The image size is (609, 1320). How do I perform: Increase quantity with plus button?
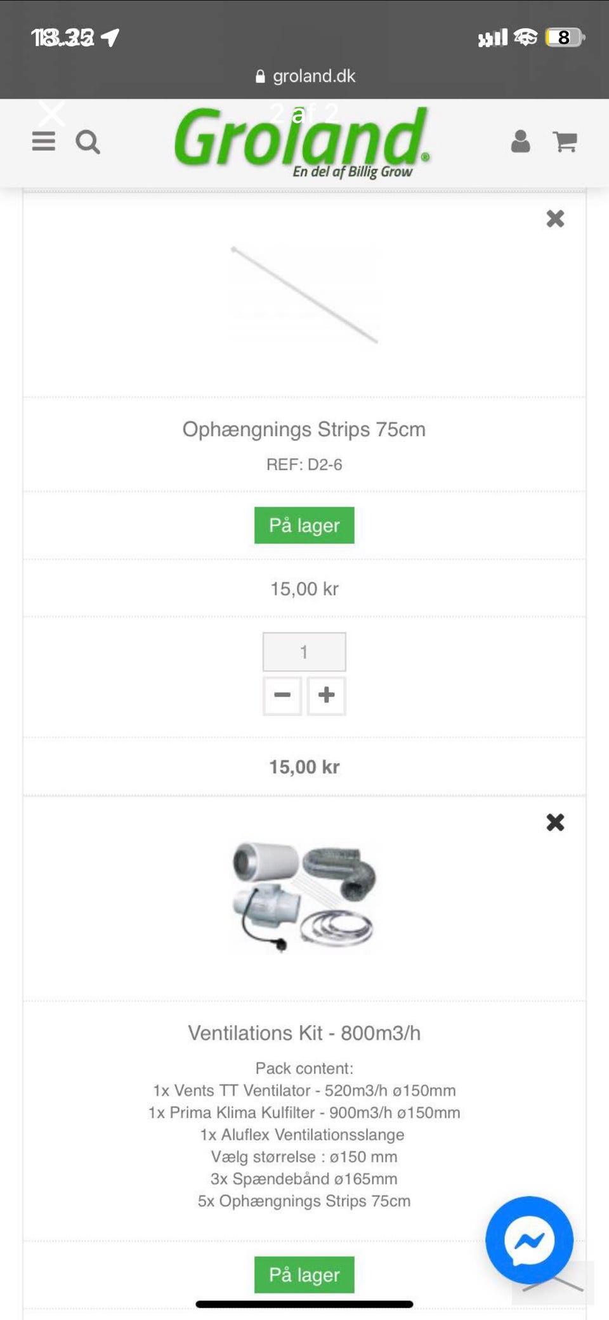click(327, 695)
